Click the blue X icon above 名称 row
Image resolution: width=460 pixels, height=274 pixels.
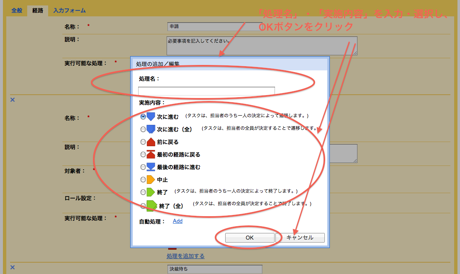(x=12, y=100)
